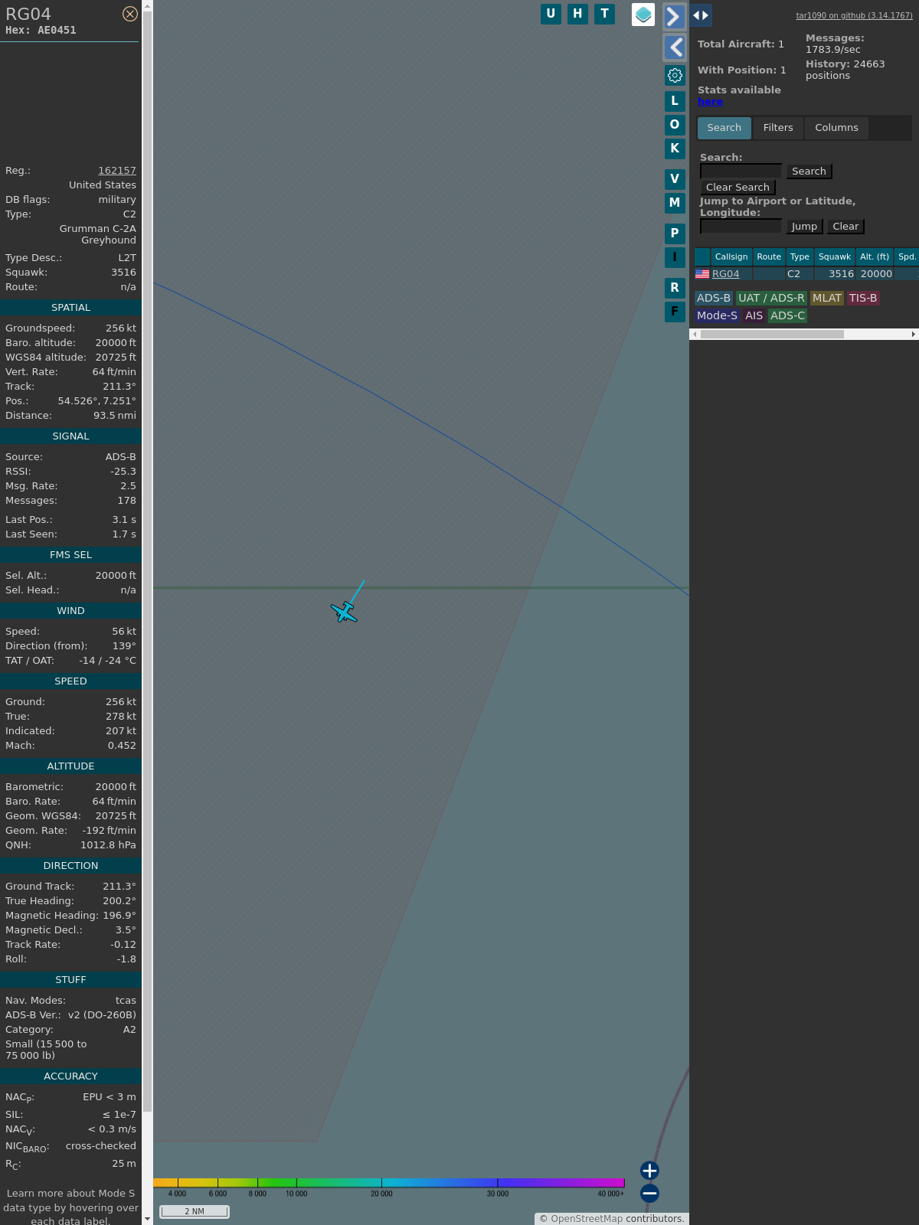Toggle the L map option button

click(675, 101)
